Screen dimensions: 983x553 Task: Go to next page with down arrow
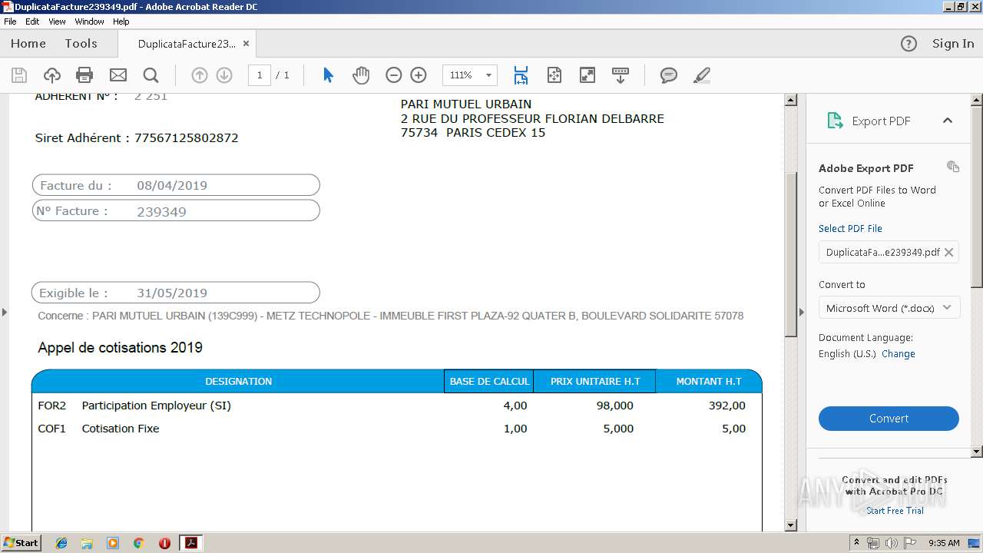[224, 75]
